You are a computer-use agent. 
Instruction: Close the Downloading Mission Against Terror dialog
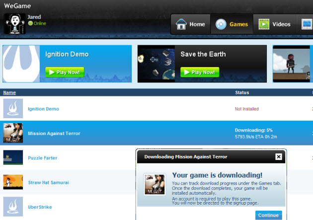click(x=278, y=156)
